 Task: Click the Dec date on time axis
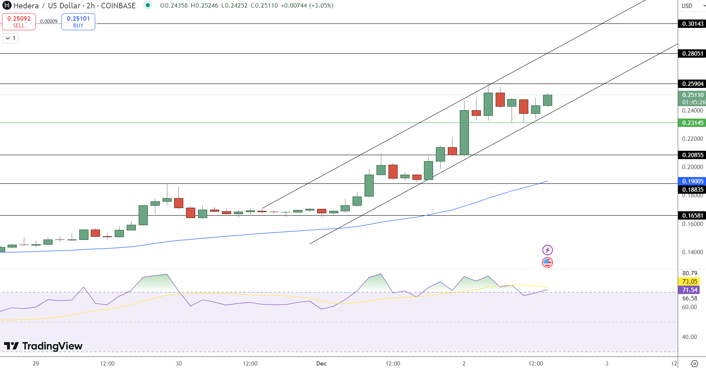321,364
